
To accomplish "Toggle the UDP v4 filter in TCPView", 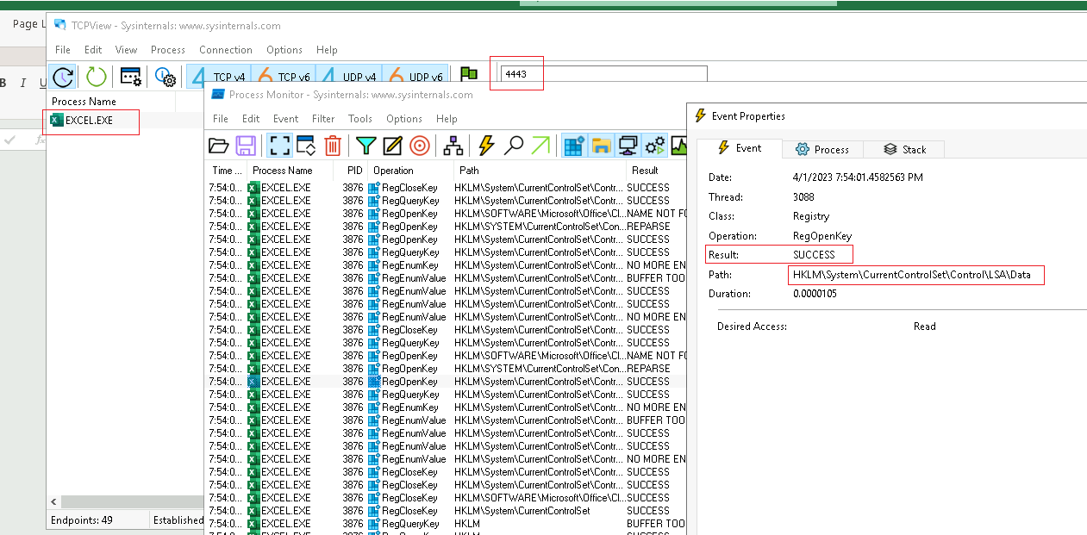I will (x=349, y=77).
